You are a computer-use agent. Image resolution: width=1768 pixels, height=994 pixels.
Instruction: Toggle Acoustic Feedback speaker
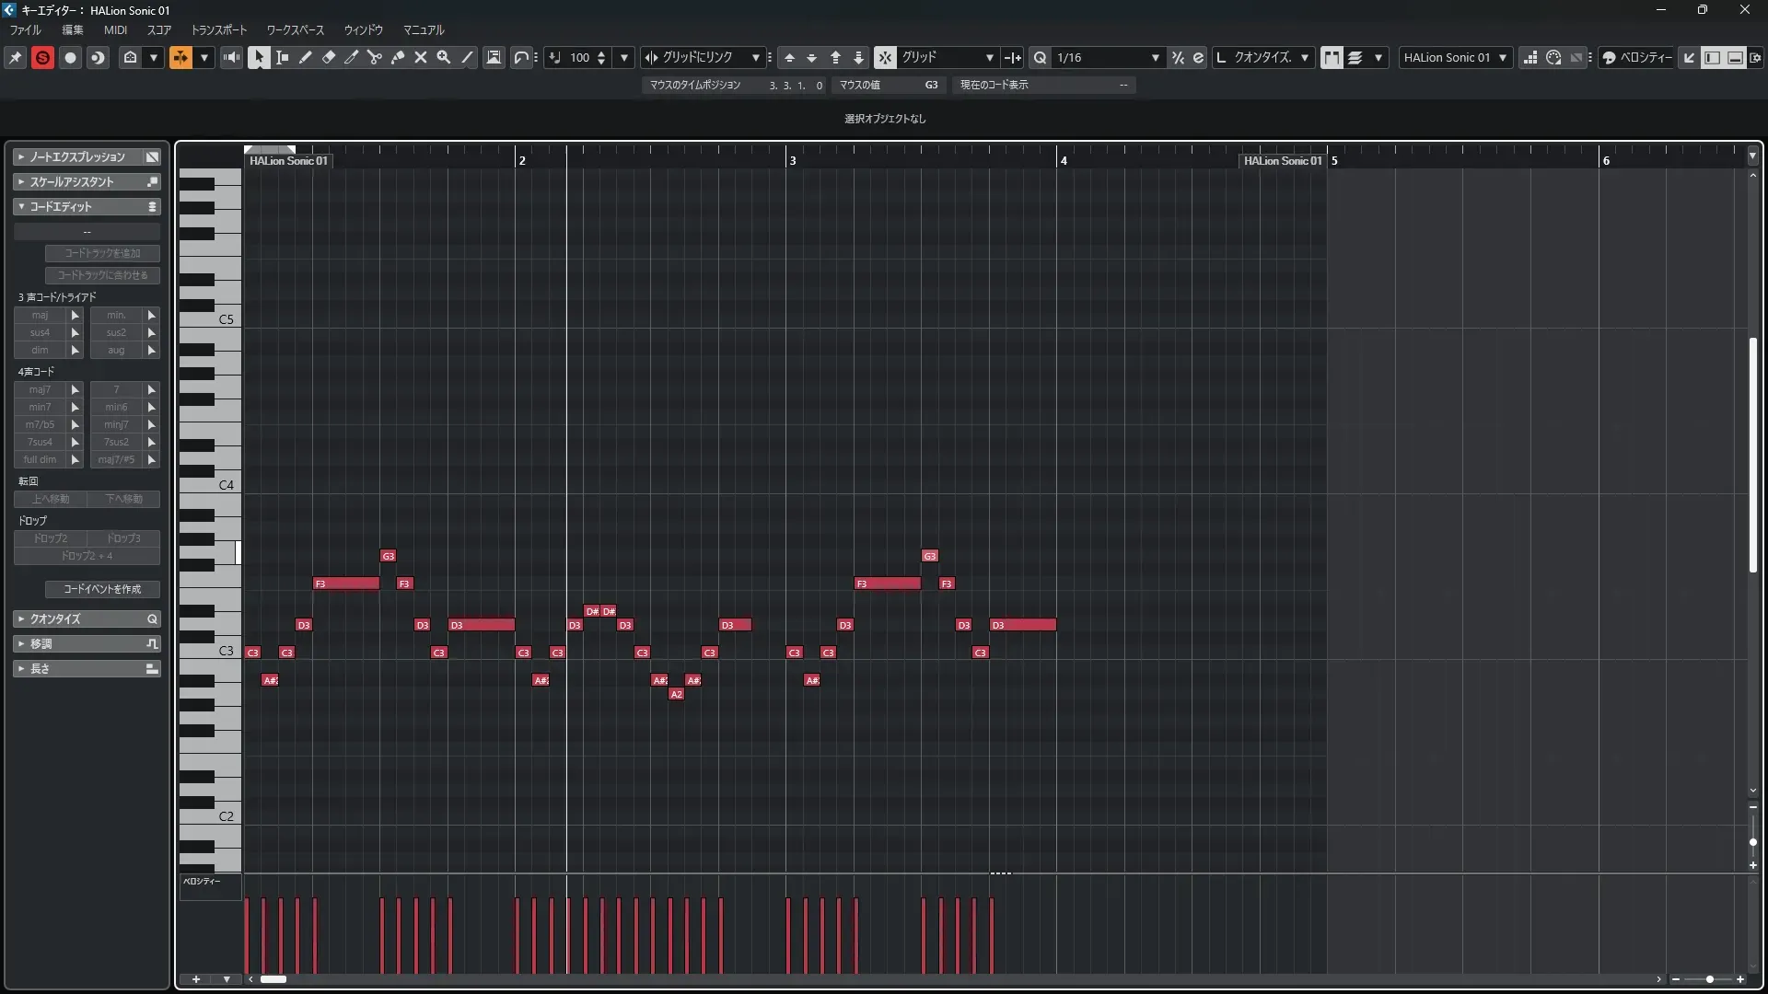(231, 57)
